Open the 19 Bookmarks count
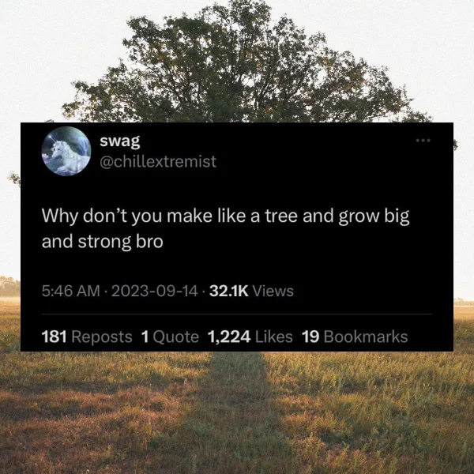 tap(355, 337)
